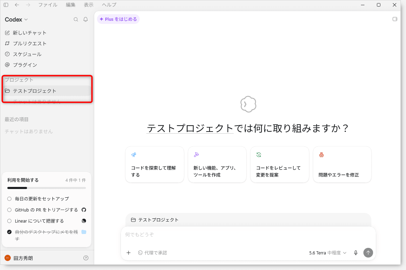The width and height of the screenshot is (406, 270).
Task: Click the plugin @ icon
Action: [7, 65]
